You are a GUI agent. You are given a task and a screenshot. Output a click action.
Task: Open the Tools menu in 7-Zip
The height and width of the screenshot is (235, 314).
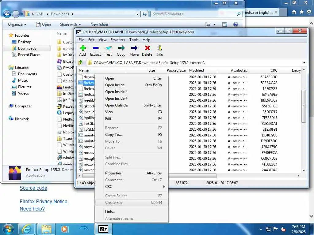tap(134, 39)
